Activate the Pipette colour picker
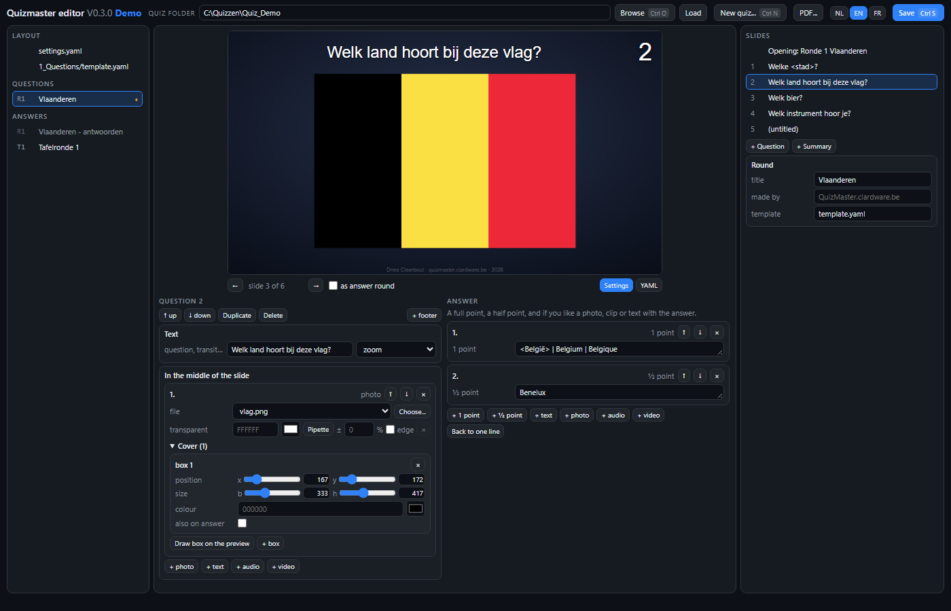 tap(319, 430)
